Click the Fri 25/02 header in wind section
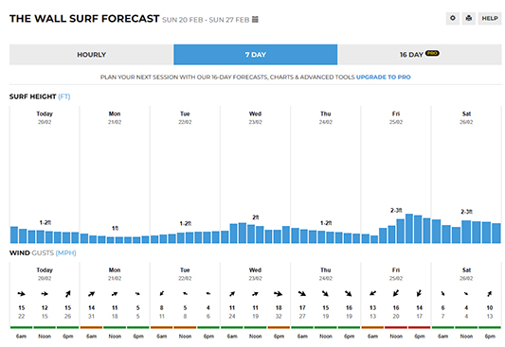Viewport: 505px width, 347px height. (x=396, y=274)
